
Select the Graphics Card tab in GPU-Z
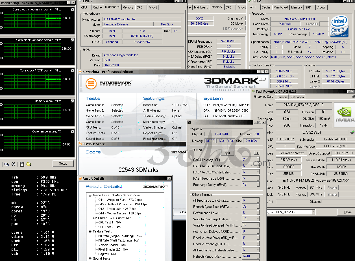click(x=263, y=97)
